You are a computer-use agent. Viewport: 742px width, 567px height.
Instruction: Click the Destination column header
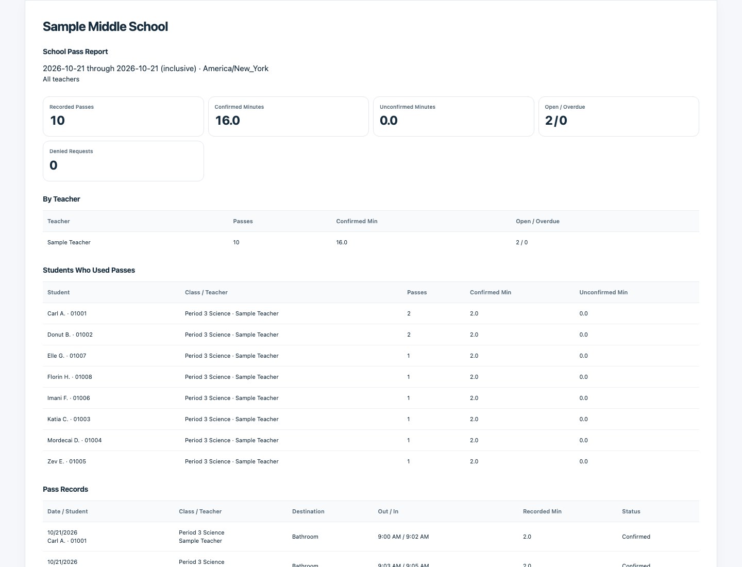(x=308, y=511)
